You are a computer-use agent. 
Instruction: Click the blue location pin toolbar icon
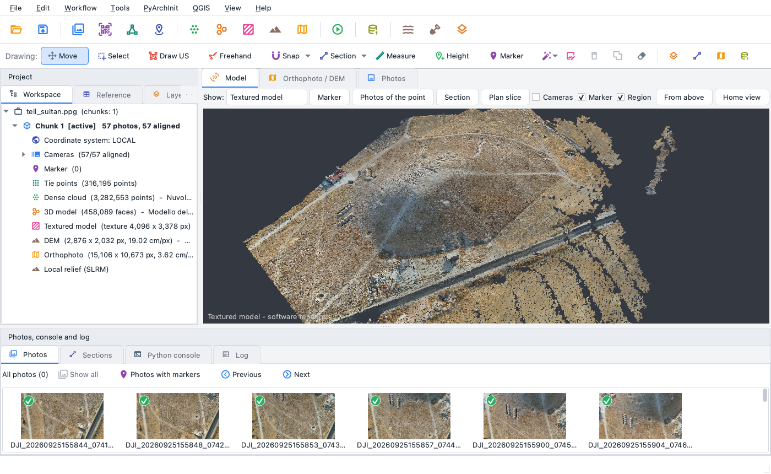[x=159, y=30]
